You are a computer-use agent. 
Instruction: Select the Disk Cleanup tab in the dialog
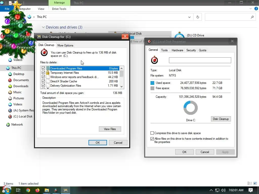point(46,45)
